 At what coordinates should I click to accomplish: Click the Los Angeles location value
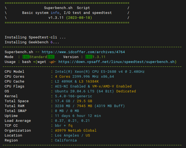click(x=67, y=135)
